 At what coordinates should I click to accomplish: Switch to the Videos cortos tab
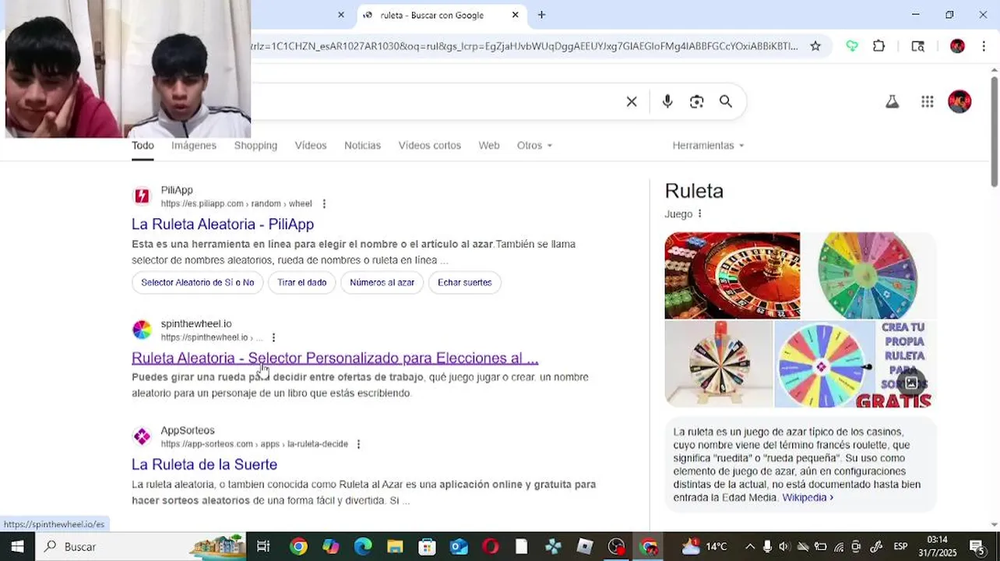pos(429,146)
